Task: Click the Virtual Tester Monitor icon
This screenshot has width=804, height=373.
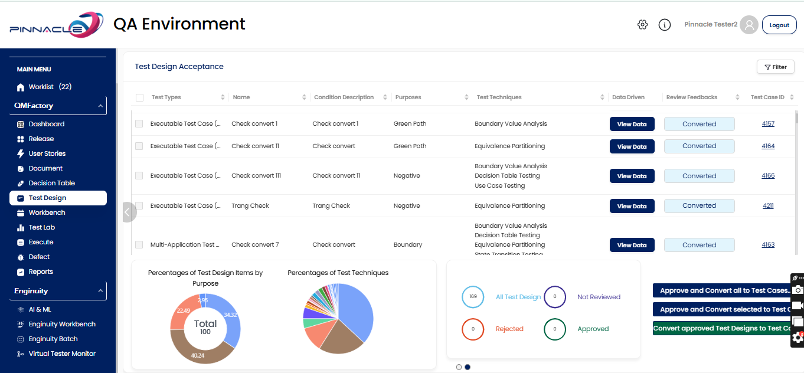Action: pyautogui.click(x=21, y=354)
